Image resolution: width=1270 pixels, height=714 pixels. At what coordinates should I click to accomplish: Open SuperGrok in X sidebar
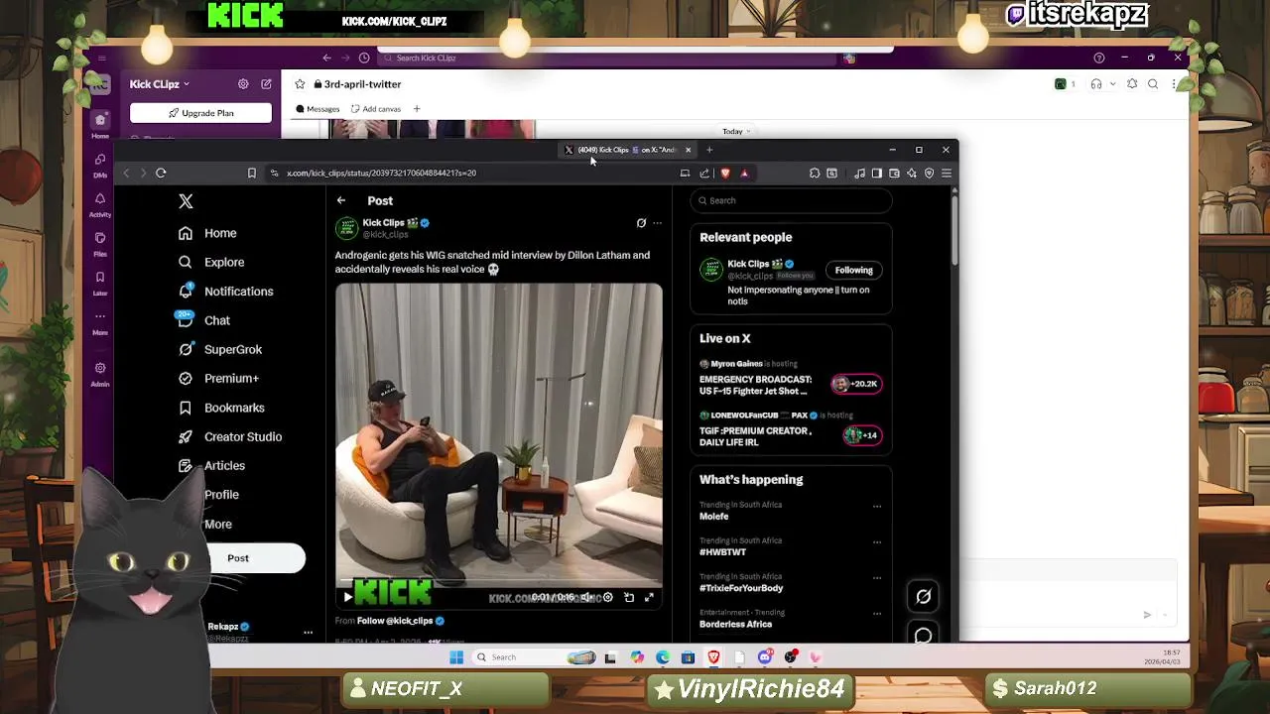click(219, 349)
